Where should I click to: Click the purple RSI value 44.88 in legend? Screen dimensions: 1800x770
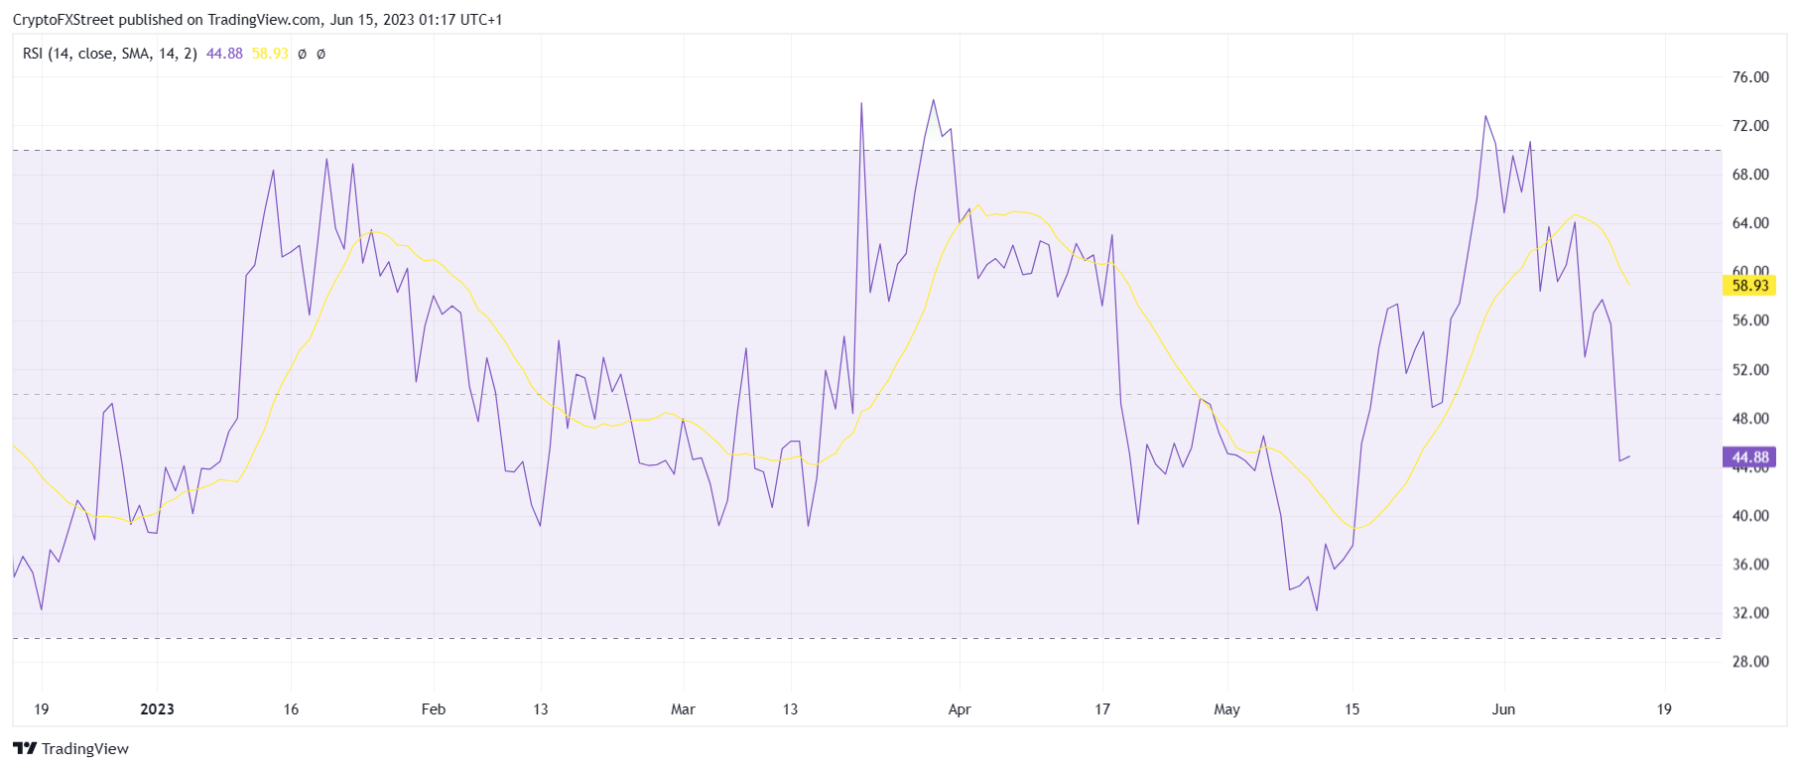coord(224,54)
